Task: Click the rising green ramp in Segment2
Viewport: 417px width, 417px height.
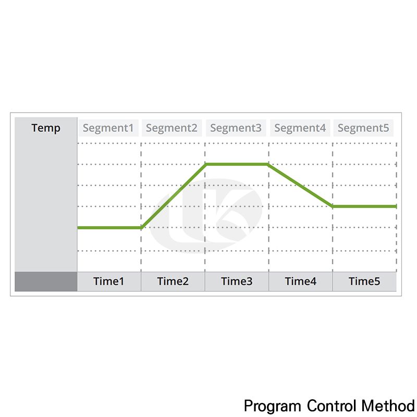Action: click(174, 195)
